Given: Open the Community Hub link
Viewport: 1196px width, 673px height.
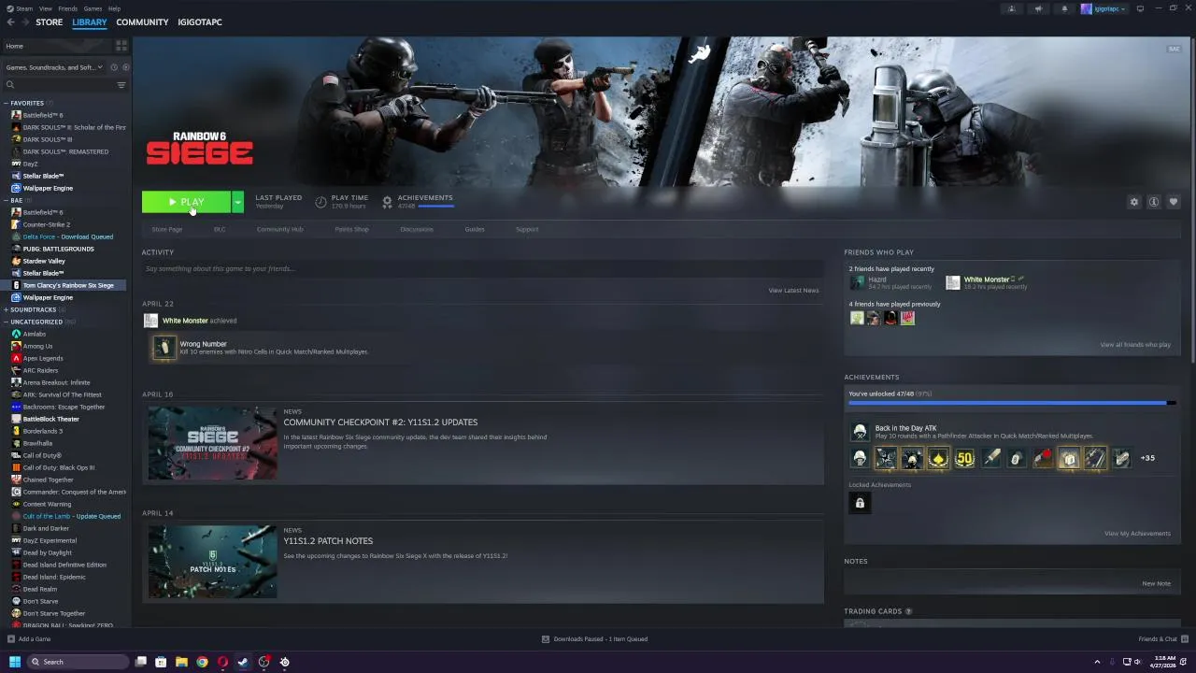Looking at the screenshot, I should coord(280,229).
